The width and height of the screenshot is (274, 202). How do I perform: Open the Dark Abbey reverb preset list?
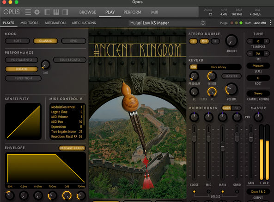point(219,67)
